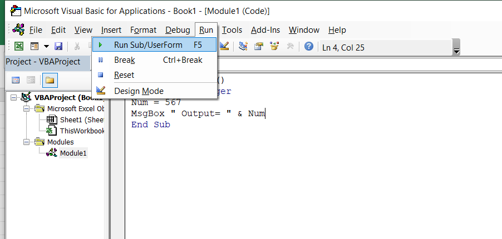Screen dimensions: 502x239
Task: Click the toolbar options overflow arrow
Action: [457, 50]
